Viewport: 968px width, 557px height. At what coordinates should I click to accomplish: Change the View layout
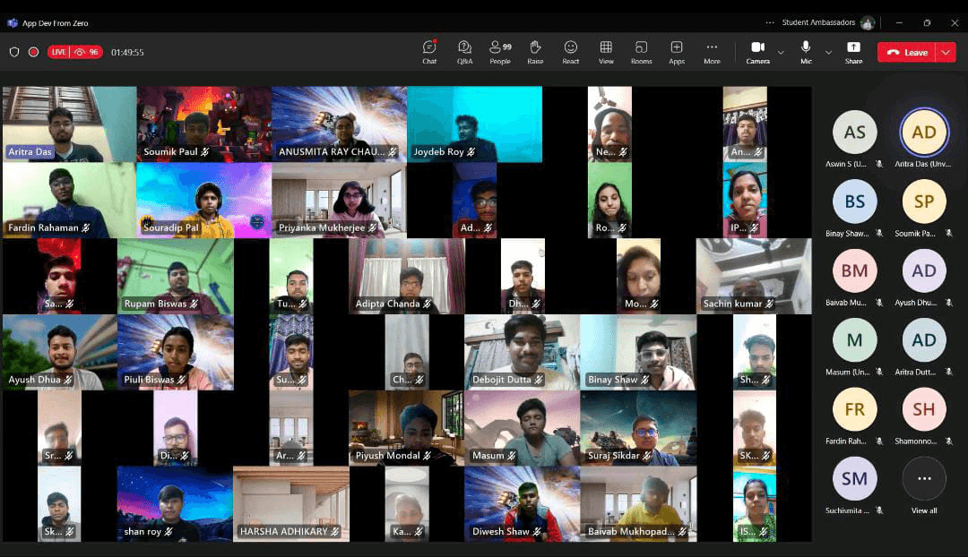[x=606, y=52]
